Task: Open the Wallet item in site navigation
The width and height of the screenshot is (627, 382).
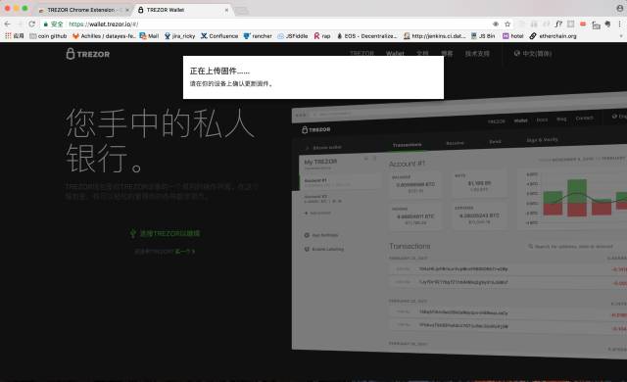Action: pyautogui.click(x=395, y=53)
